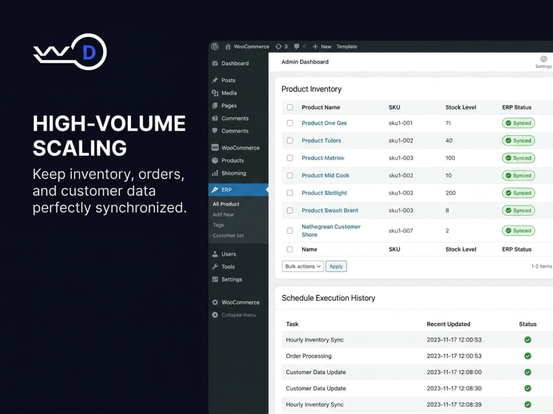Screen dimensions: 553x414
Task: Toggle the select-all checkbox in Product Name header
Action: click(x=290, y=108)
